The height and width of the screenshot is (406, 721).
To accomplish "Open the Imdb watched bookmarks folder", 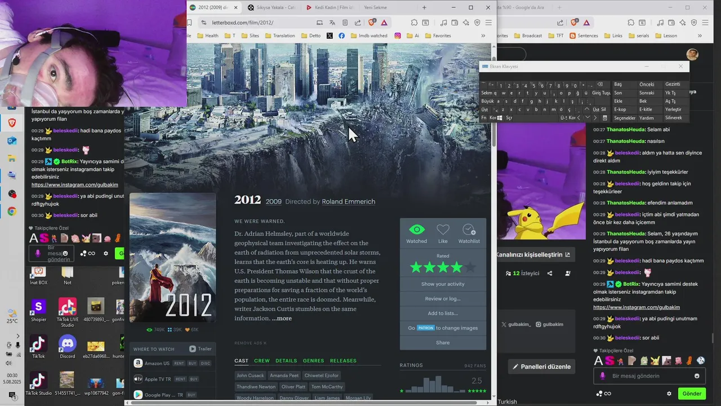I will click(x=368, y=36).
